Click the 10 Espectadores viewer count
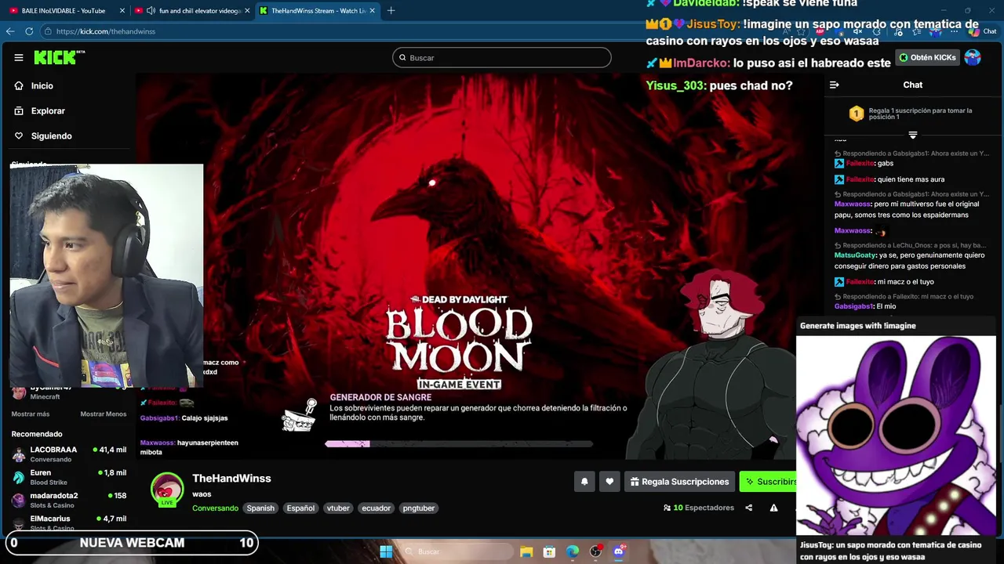 coord(698,508)
